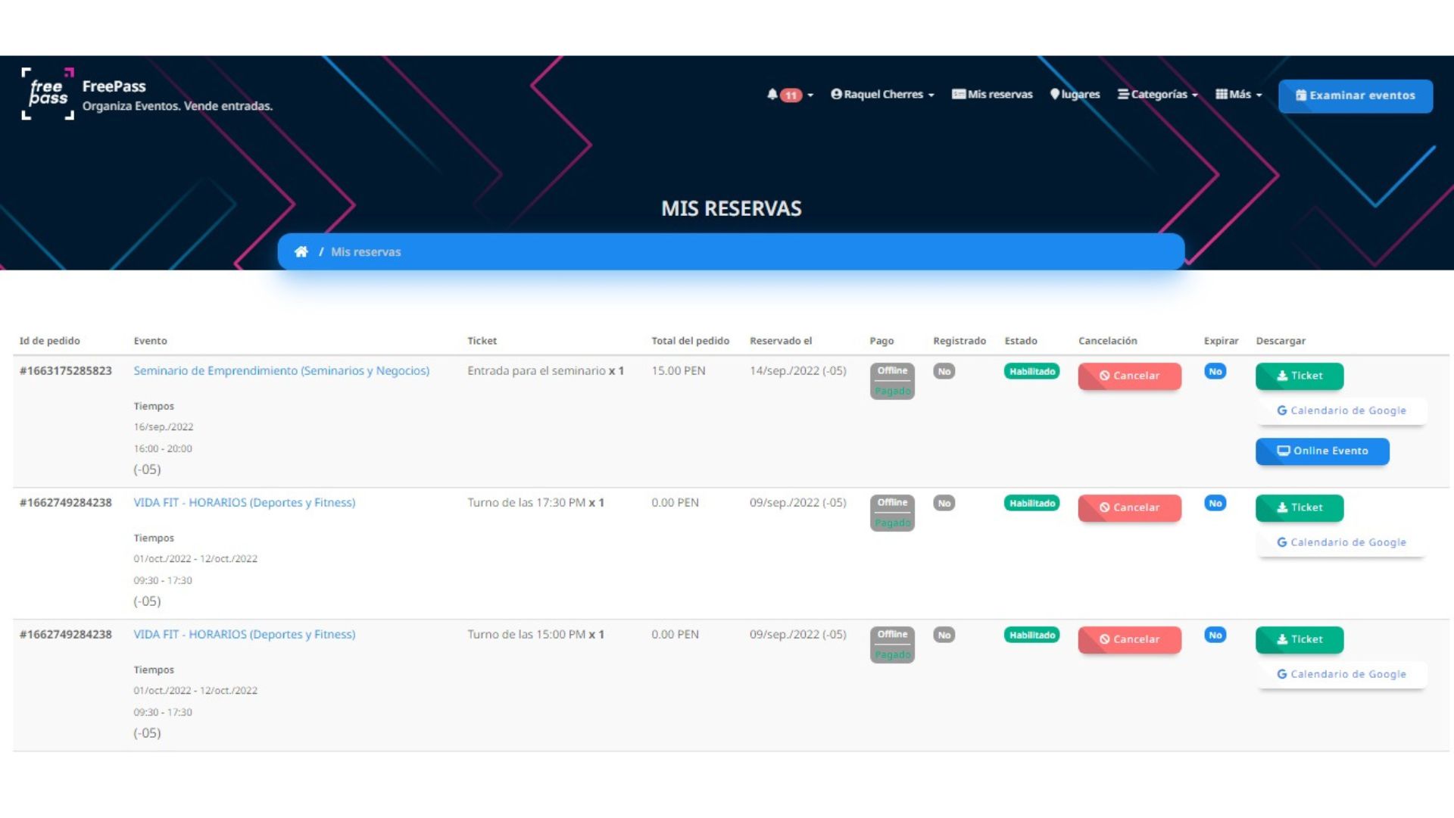Click the user profile icon next to Raquel Cherres
1454x818 pixels.
pyautogui.click(x=836, y=94)
